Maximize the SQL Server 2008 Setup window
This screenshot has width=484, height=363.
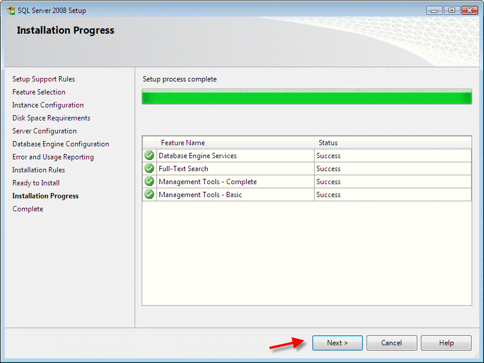(452, 11)
